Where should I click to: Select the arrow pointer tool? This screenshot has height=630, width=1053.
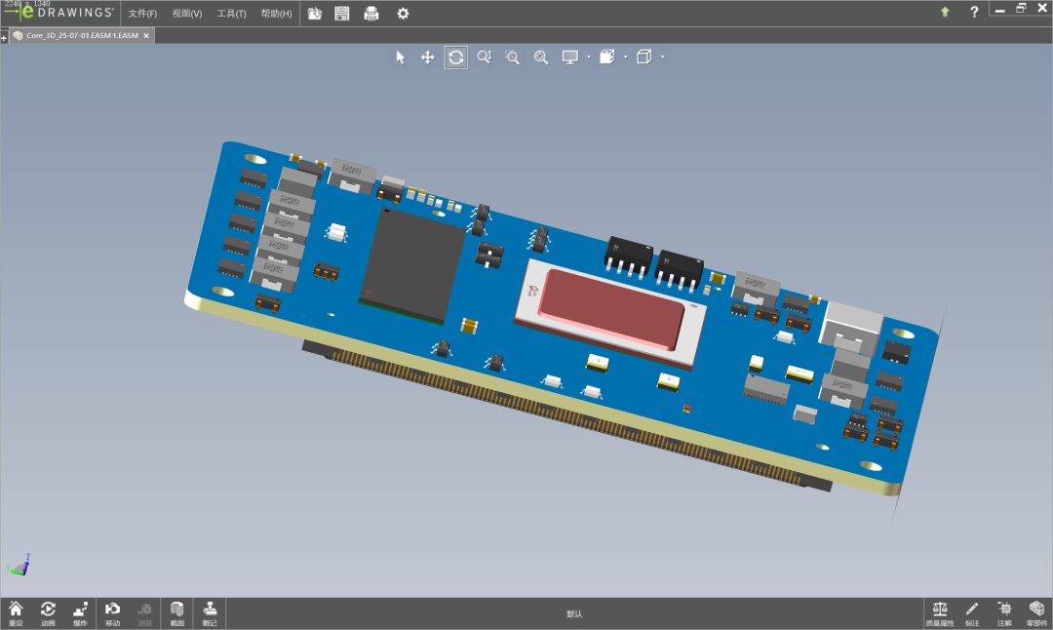click(400, 58)
